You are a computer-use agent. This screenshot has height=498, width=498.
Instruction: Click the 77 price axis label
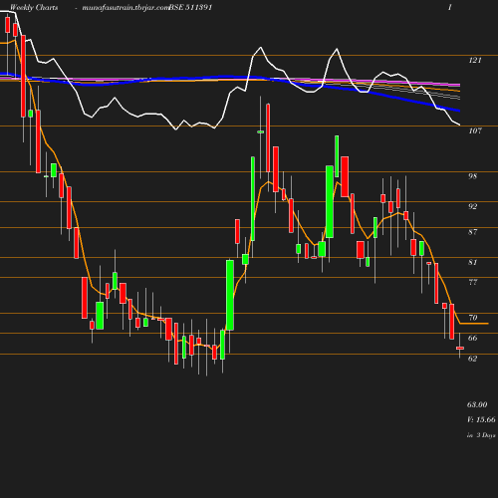[x=473, y=283]
